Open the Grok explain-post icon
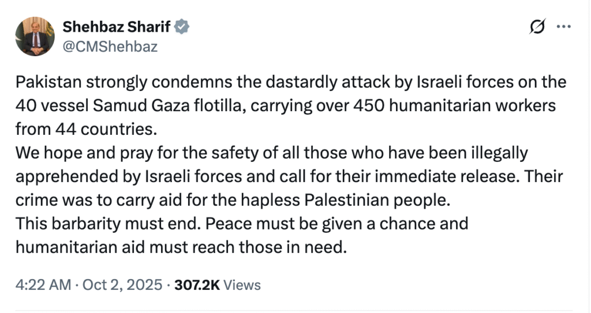 [537, 27]
